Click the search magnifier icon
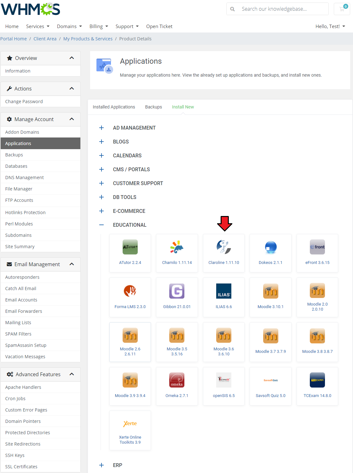The width and height of the screenshot is (353, 473). pos(232,9)
